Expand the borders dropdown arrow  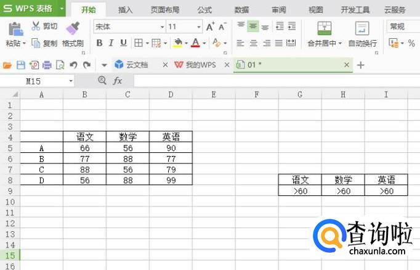[147, 43]
